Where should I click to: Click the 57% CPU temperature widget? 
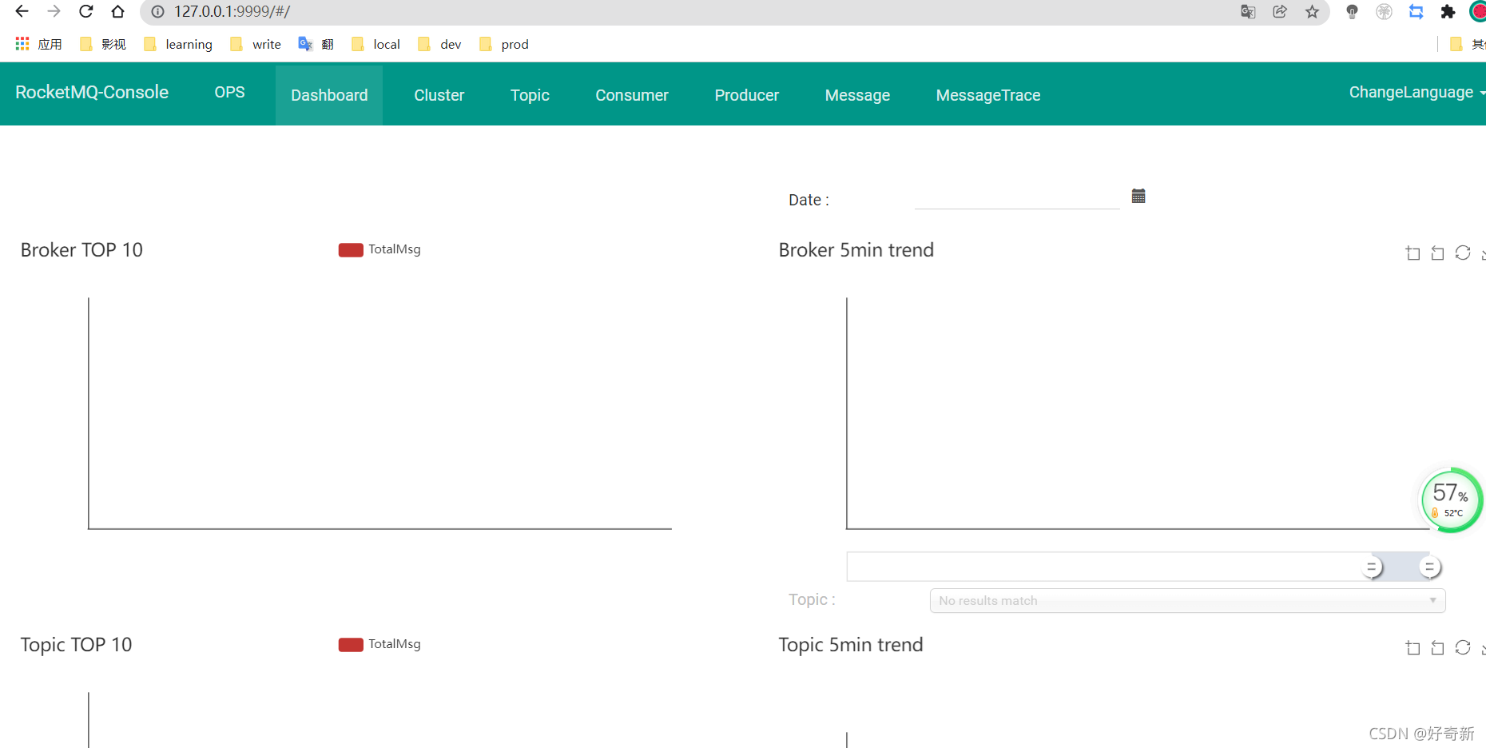click(x=1451, y=500)
